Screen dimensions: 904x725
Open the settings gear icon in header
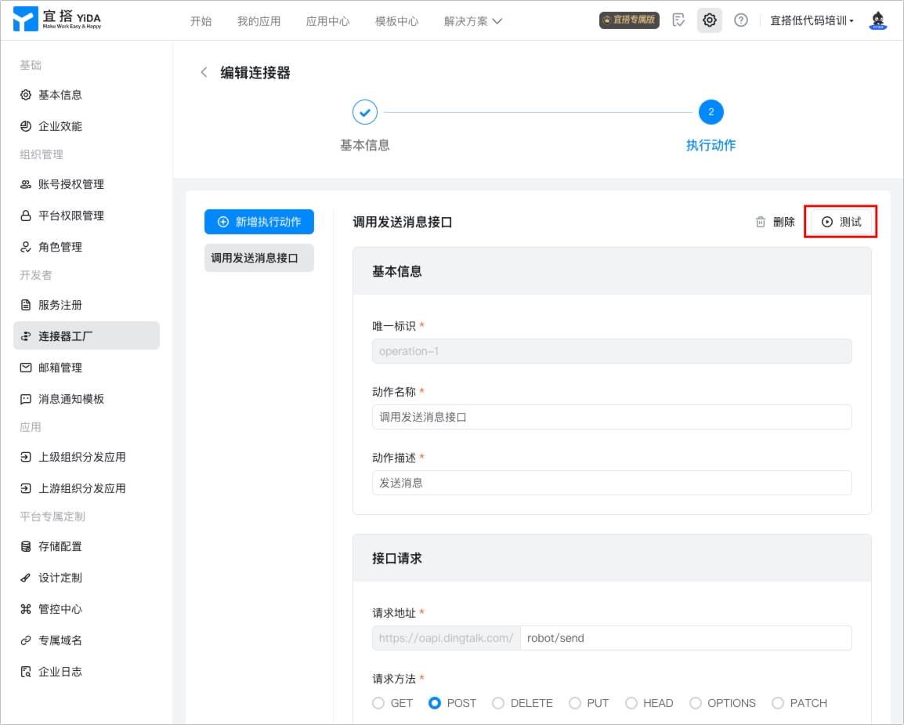click(x=709, y=20)
